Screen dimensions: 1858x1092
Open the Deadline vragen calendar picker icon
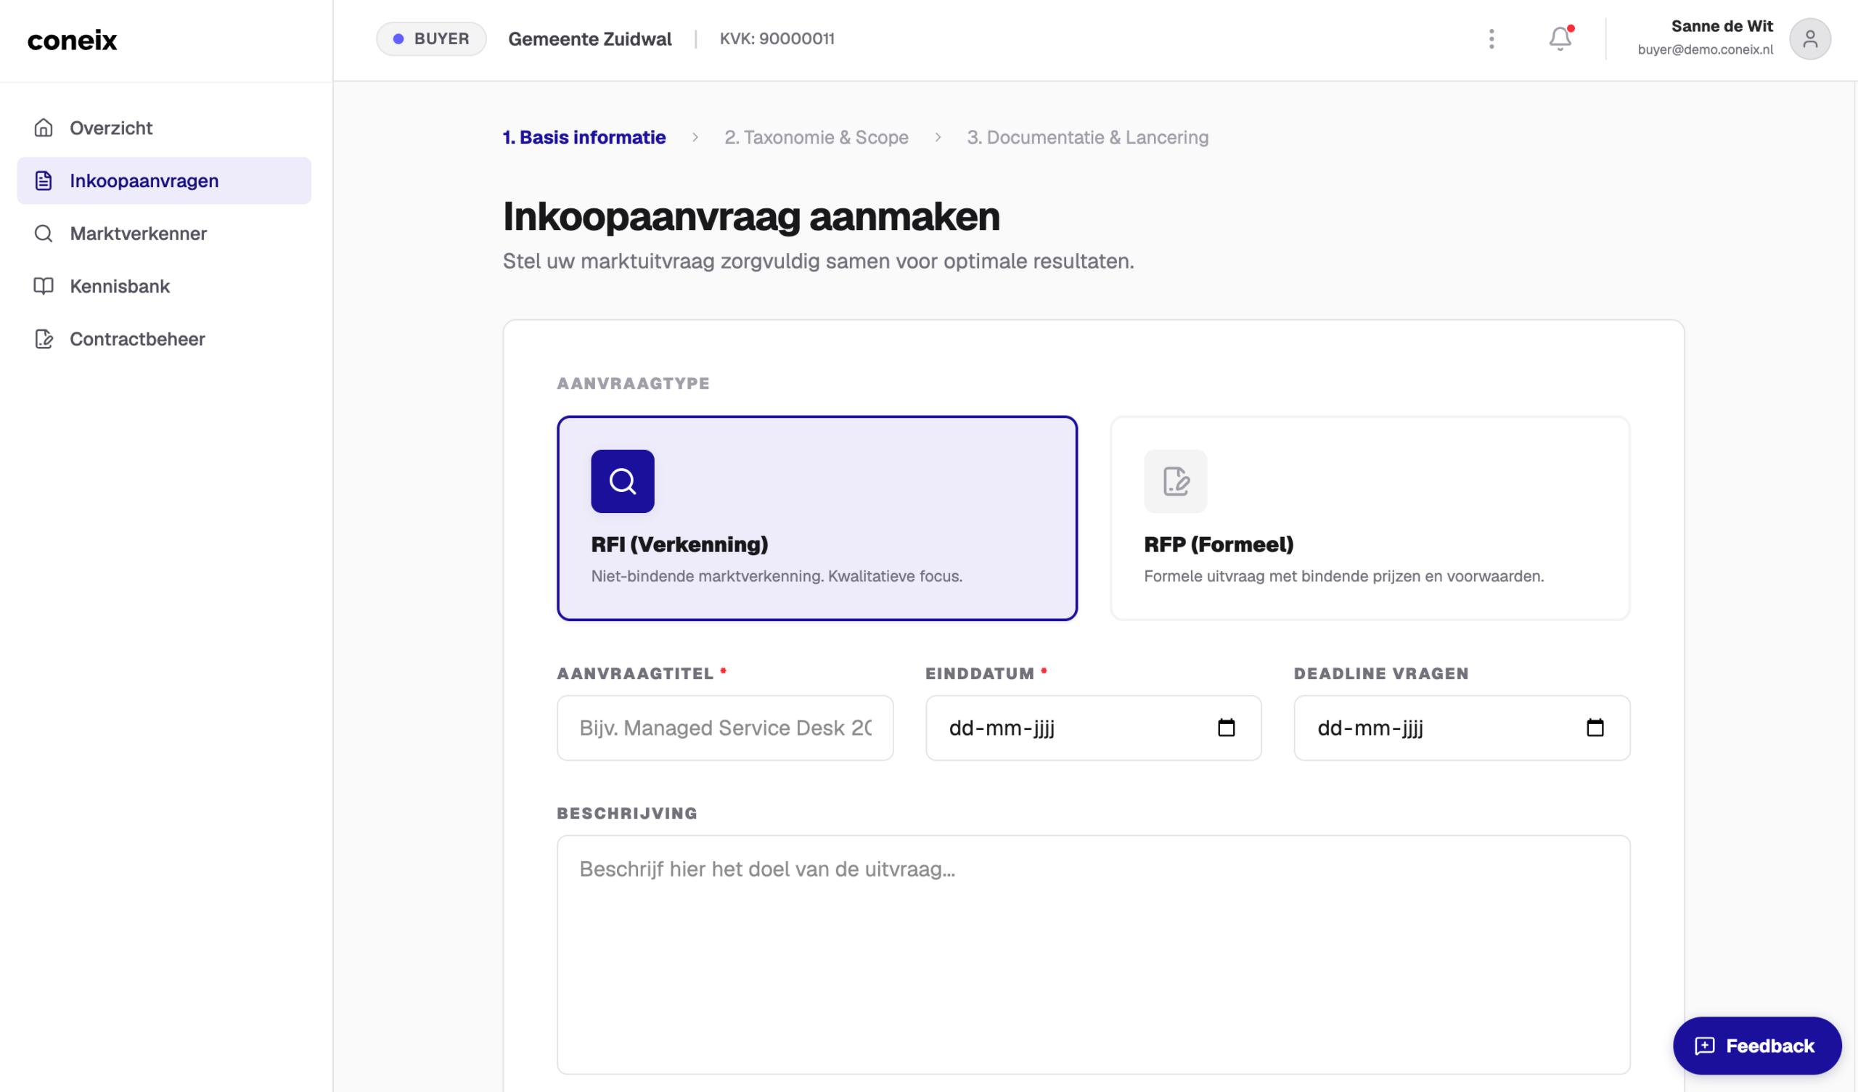coord(1595,728)
